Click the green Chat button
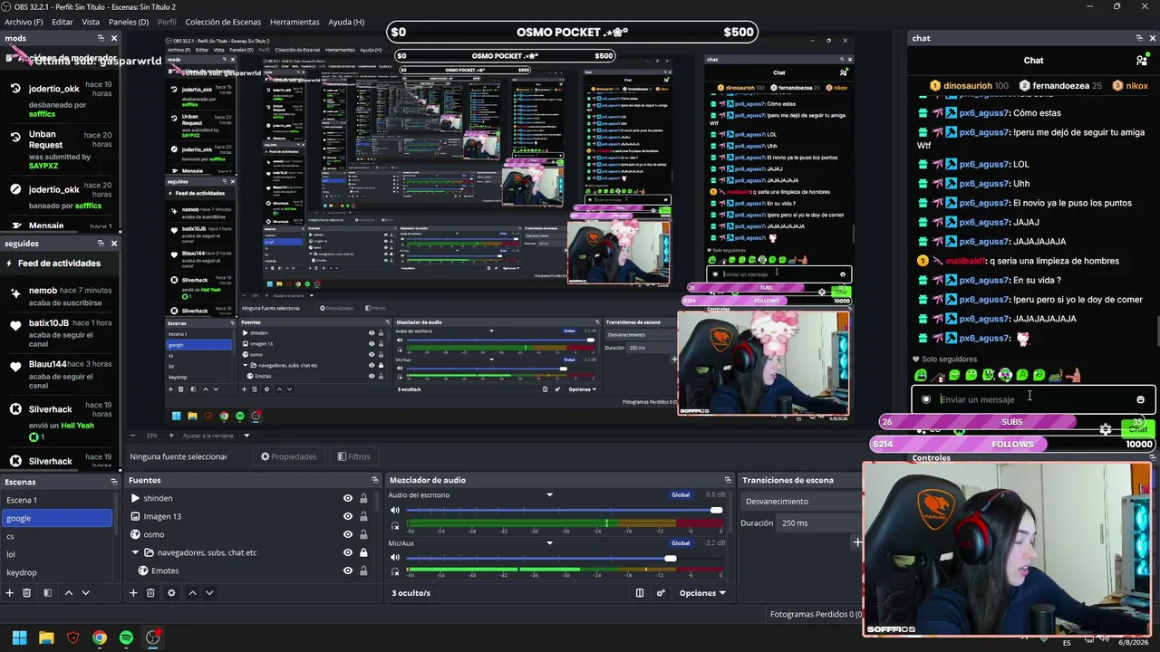Image resolution: width=1160 pixels, height=652 pixels. pos(1137,429)
